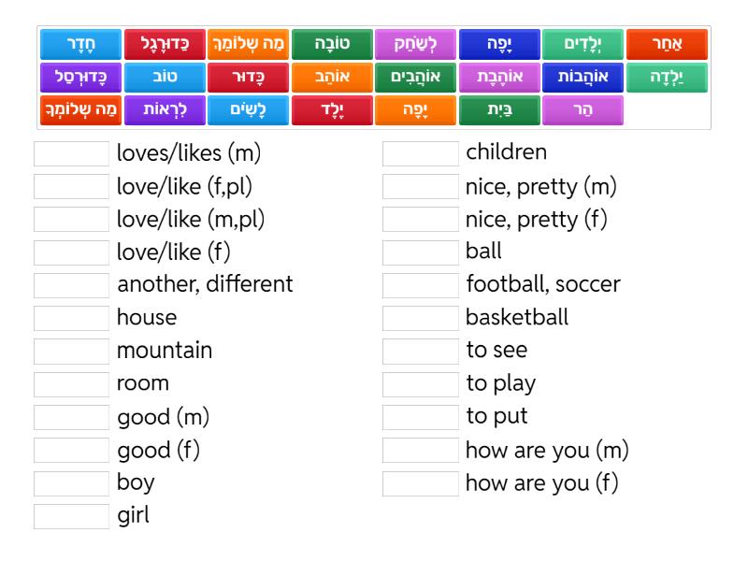Pick the pink הר tile

point(583,110)
